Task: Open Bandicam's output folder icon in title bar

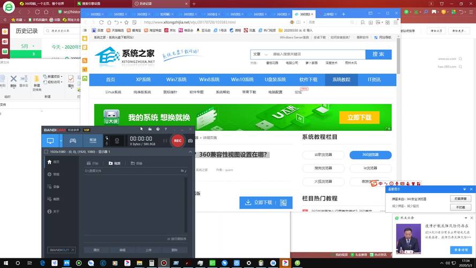Action: pos(150,129)
